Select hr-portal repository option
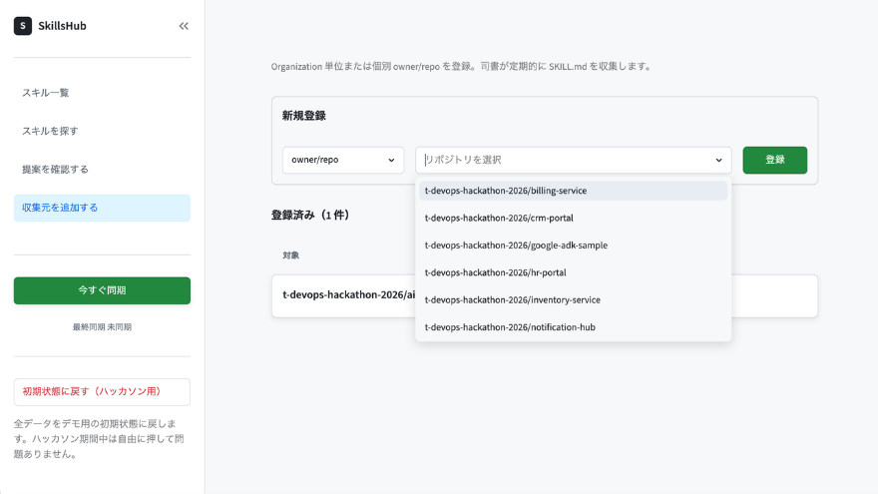 pyautogui.click(x=574, y=272)
